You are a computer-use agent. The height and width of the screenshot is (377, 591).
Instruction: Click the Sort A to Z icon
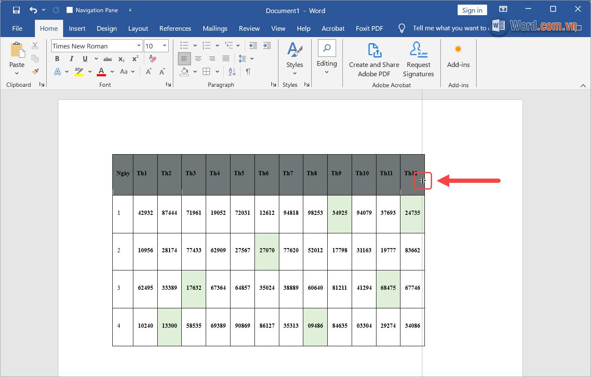point(232,72)
